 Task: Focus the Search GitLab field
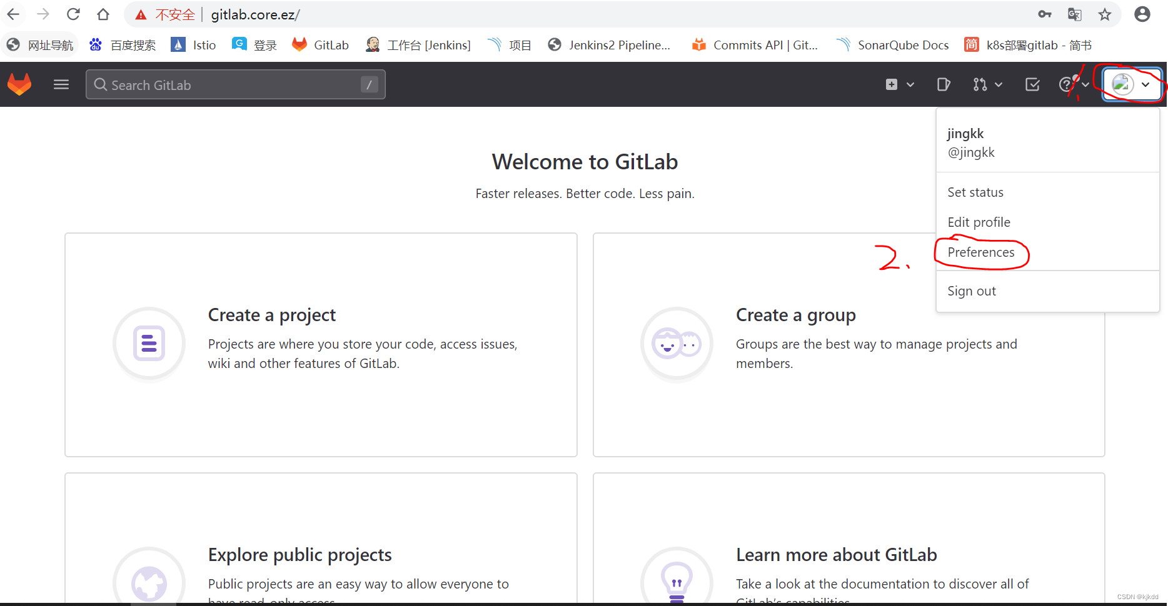tap(235, 84)
